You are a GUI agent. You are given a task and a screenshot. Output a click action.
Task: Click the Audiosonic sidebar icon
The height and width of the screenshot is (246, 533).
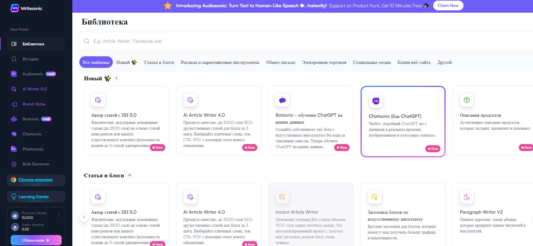pyautogui.click(x=14, y=74)
